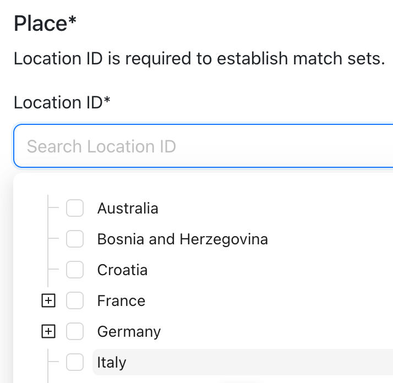Viewport: 393px width, 383px height.
Task: Focus the Search Location ID field
Action: click(x=204, y=146)
